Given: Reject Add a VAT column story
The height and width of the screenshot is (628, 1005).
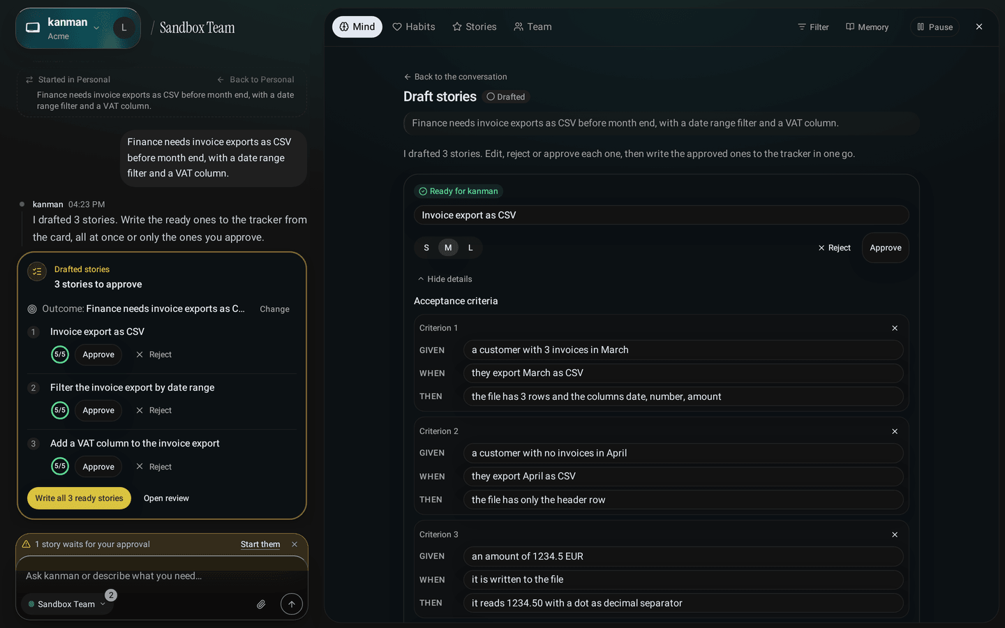Looking at the screenshot, I should coord(154,467).
